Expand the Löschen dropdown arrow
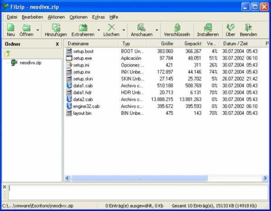The height and width of the screenshot is (211, 271). pyautogui.click(x=124, y=30)
